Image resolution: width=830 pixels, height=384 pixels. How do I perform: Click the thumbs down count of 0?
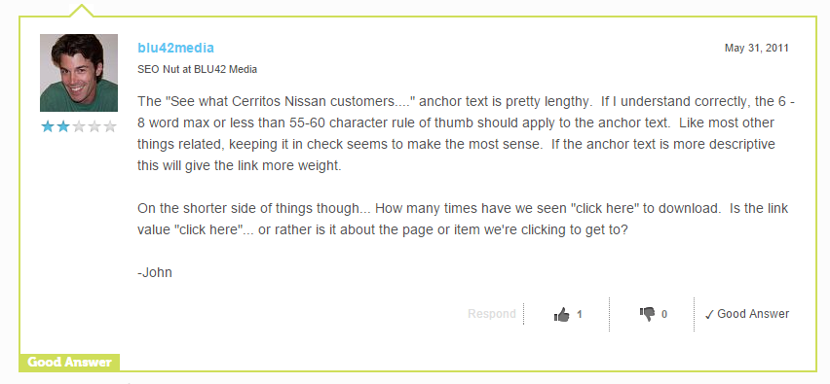(x=664, y=314)
